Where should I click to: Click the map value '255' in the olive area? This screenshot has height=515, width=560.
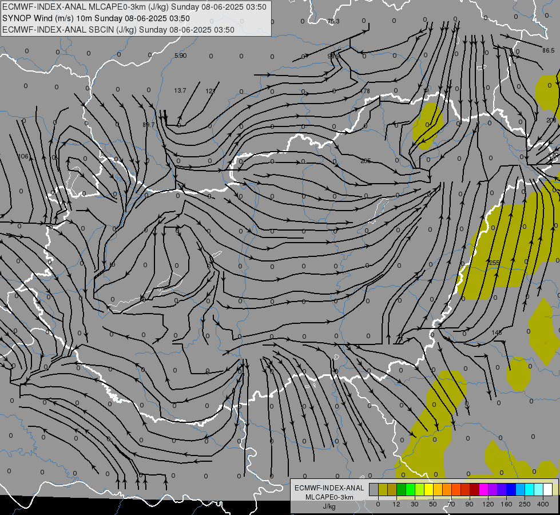coord(494,263)
